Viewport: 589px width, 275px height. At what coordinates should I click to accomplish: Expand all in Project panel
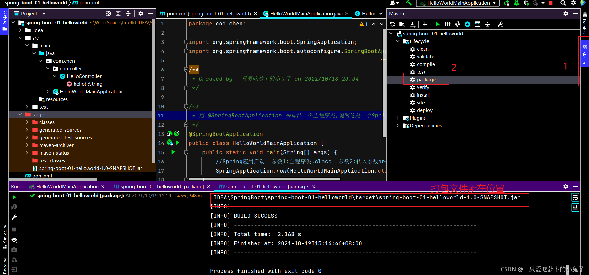pyautogui.click(x=118, y=13)
